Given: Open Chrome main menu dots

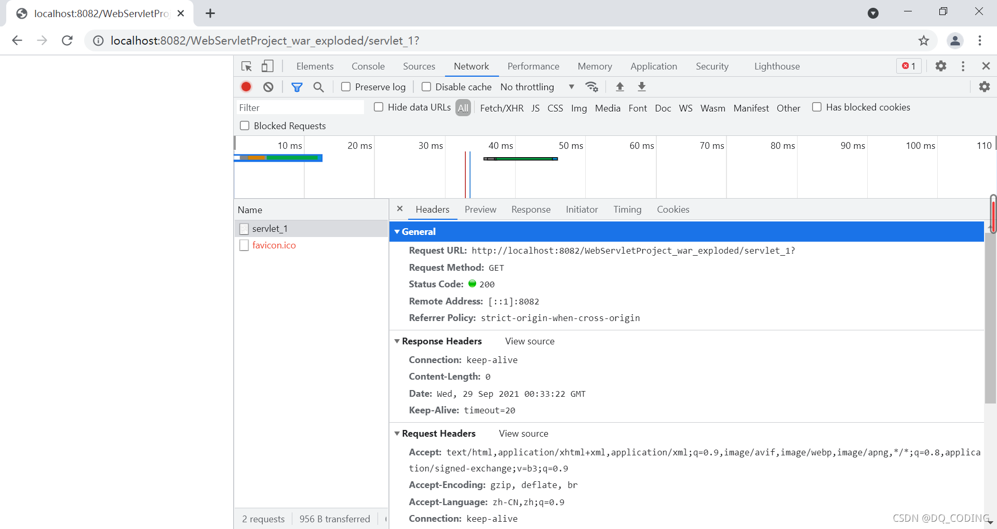Looking at the screenshot, I should (x=979, y=40).
